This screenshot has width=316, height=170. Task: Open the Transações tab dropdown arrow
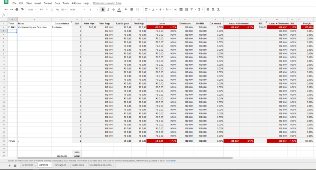tap(68, 165)
